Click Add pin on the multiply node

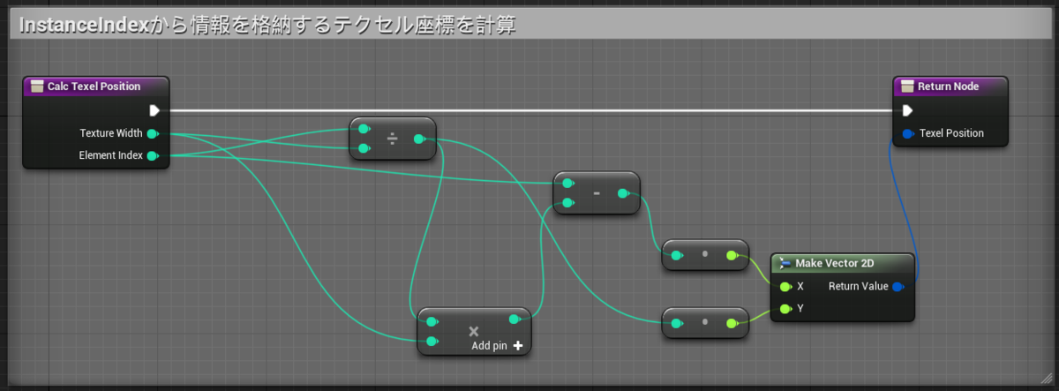coord(498,346)
